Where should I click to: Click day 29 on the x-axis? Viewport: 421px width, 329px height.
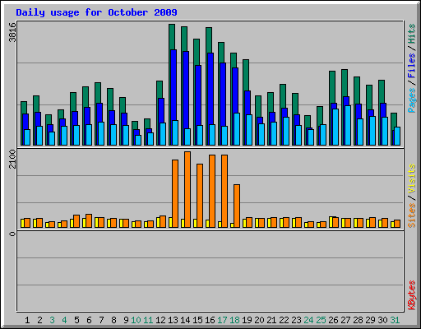point(370,320)
